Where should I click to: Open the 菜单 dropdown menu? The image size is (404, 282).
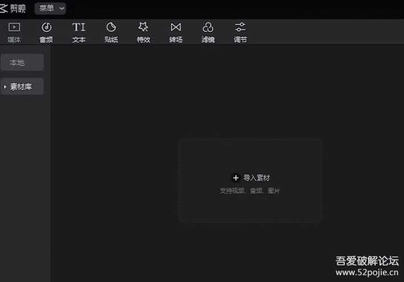coord(50,9)
